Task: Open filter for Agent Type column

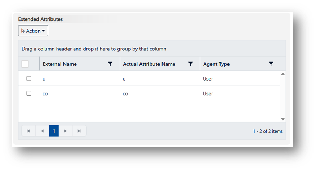Action: click(x=271, y=64)
